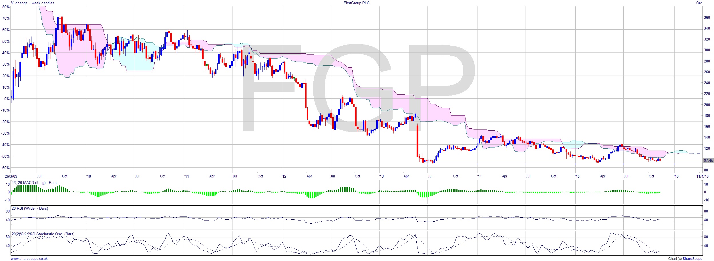Select the MACD (9 sig) indicator label
Screen dimensions: 714x261
coord(34,183)
